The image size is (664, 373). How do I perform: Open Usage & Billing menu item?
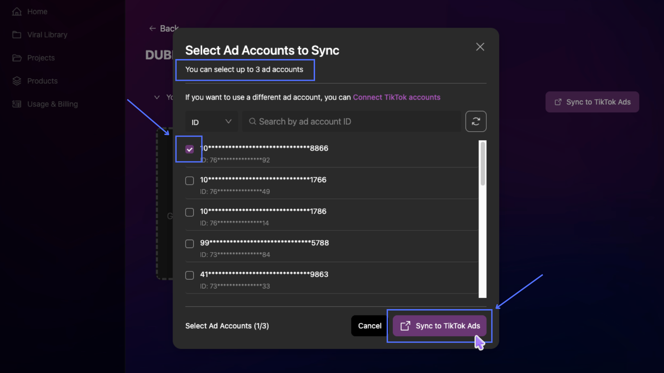pyautogui.click(x=52, y=104)
